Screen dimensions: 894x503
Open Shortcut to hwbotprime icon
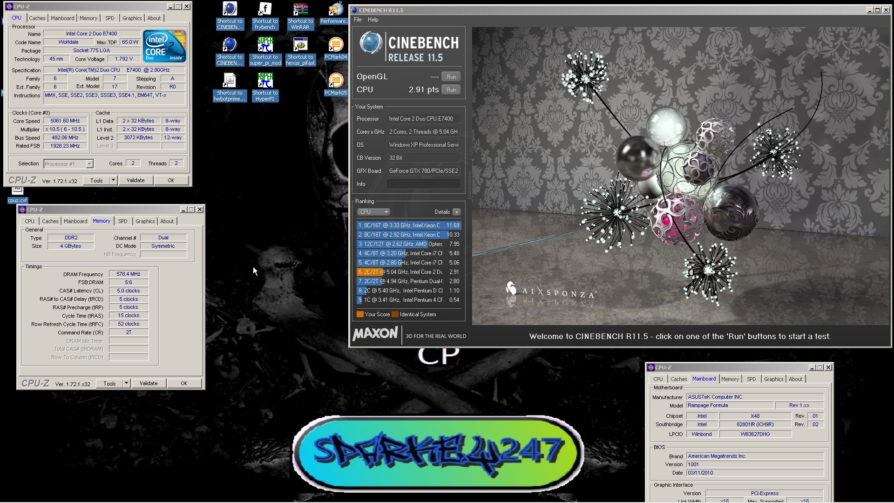click(230, 87)
